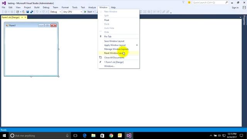Open the Help menu
247x139 pixels.
[x=113, y=7]
